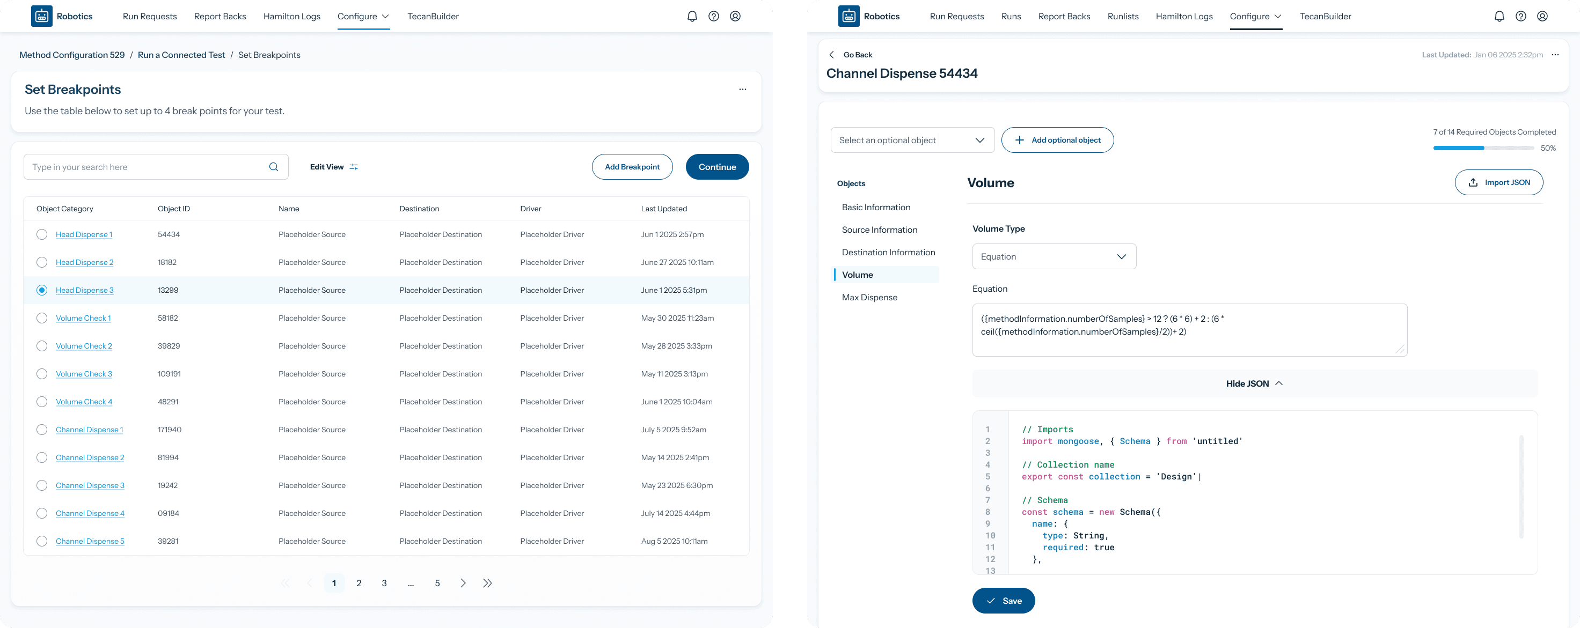The height and width of the screenshot is (628, 1580).
Task: Select the Head Dispense 1 radio button
Action: point(42,235)
